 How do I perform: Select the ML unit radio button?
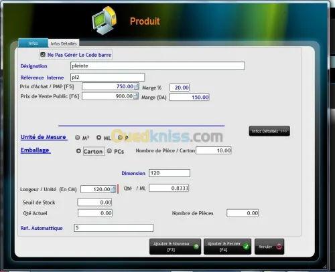click(98, 138)
